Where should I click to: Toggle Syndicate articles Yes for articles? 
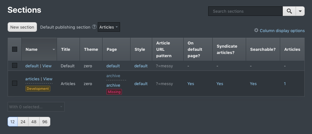click(220, 84)
